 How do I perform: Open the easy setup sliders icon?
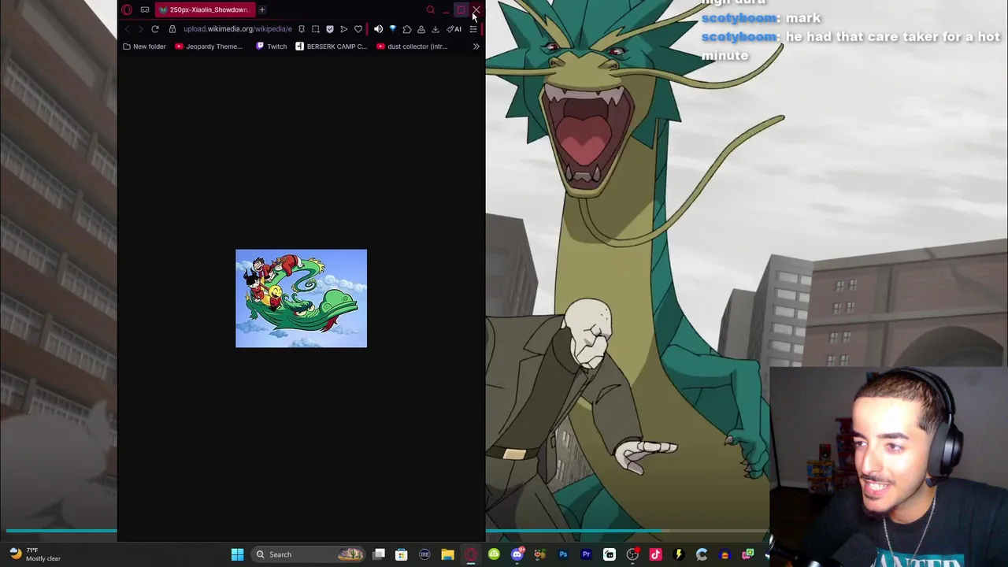pyautogui.click(x=472, y=29)
